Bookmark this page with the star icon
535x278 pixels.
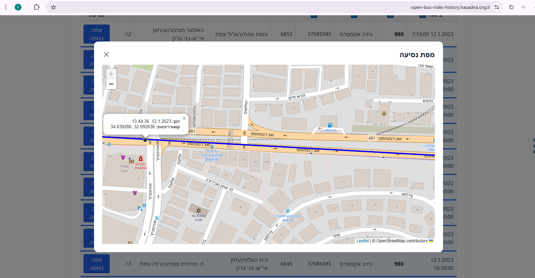(53, 7)
